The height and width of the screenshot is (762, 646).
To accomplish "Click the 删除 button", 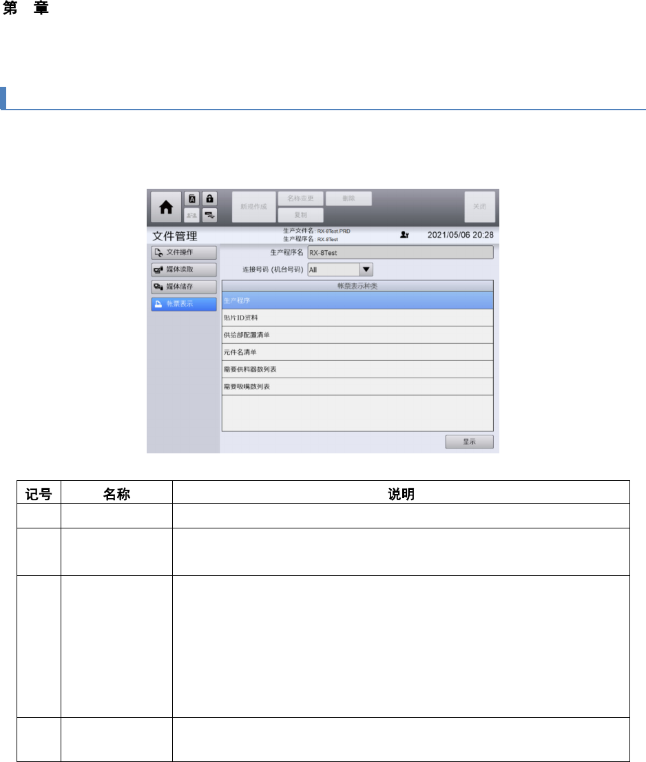I will click(x=348, y=198).
